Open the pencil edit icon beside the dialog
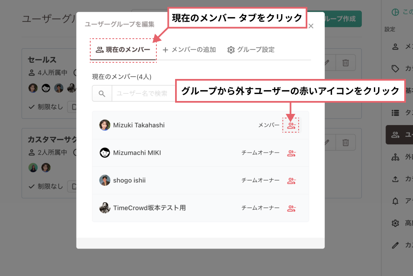 [x=327, y=62]
